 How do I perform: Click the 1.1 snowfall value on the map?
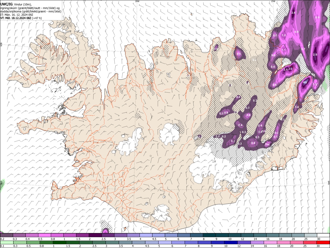click(x=284, y=50)
